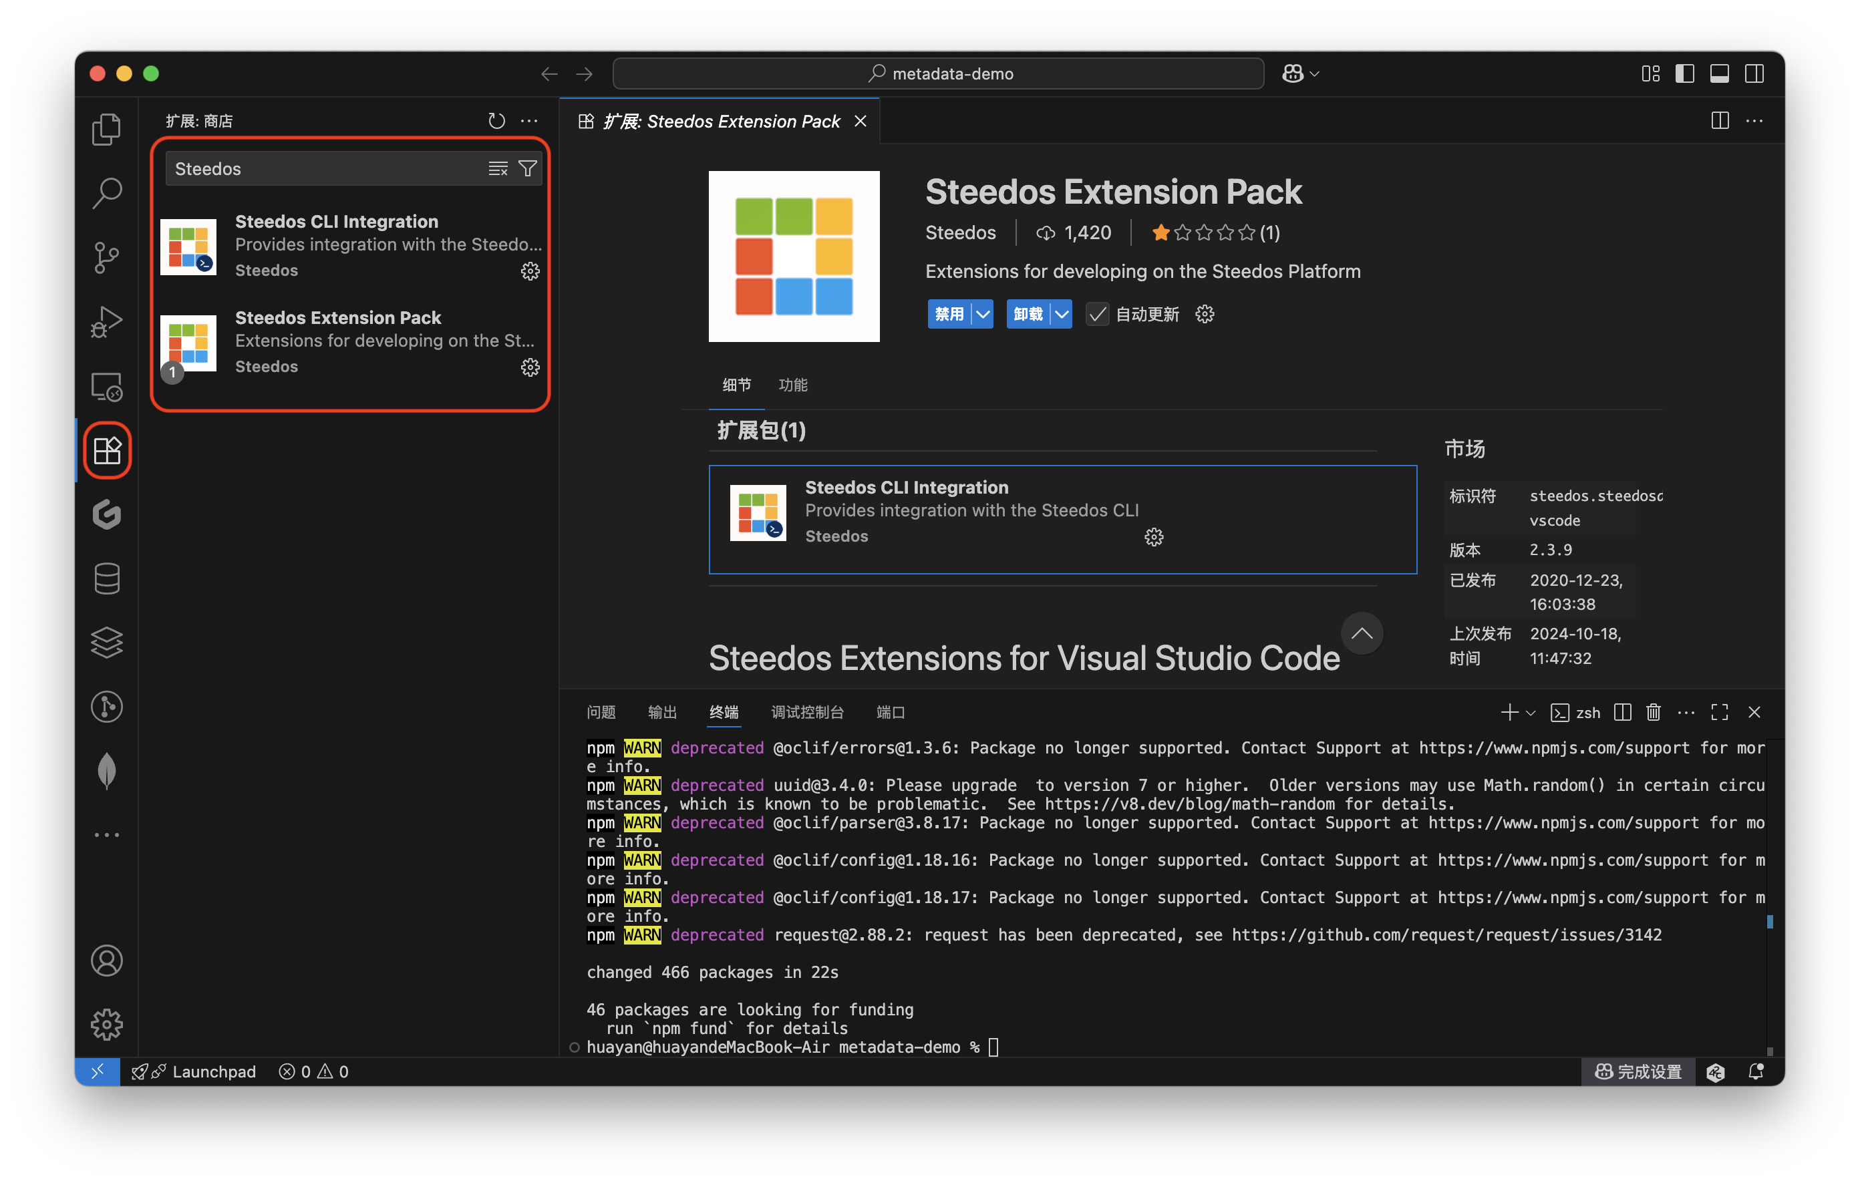
Task: Expand the uninstall button dropdown arrow
Action: [x=1062, y=315]
